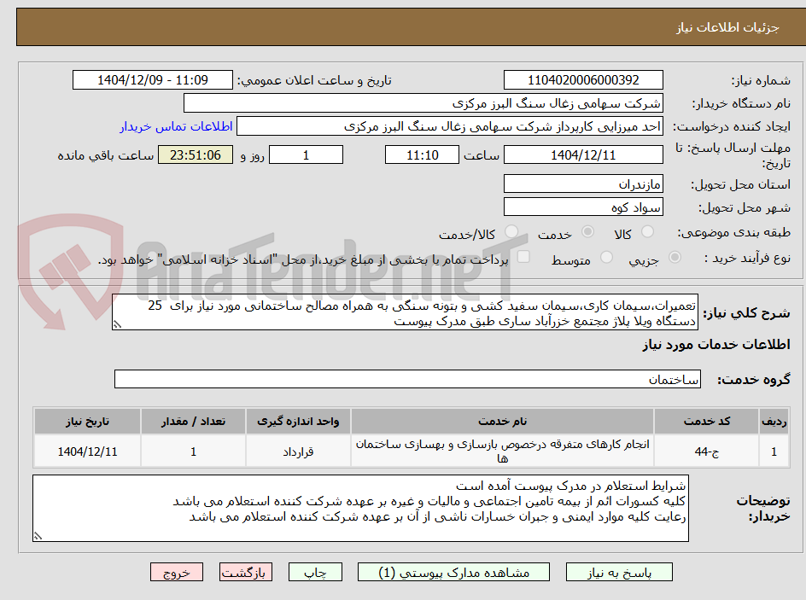Click the تاریخ نیاز column header
The height and width of the screenshot is (600, 806).
click(x=87, y=422)
